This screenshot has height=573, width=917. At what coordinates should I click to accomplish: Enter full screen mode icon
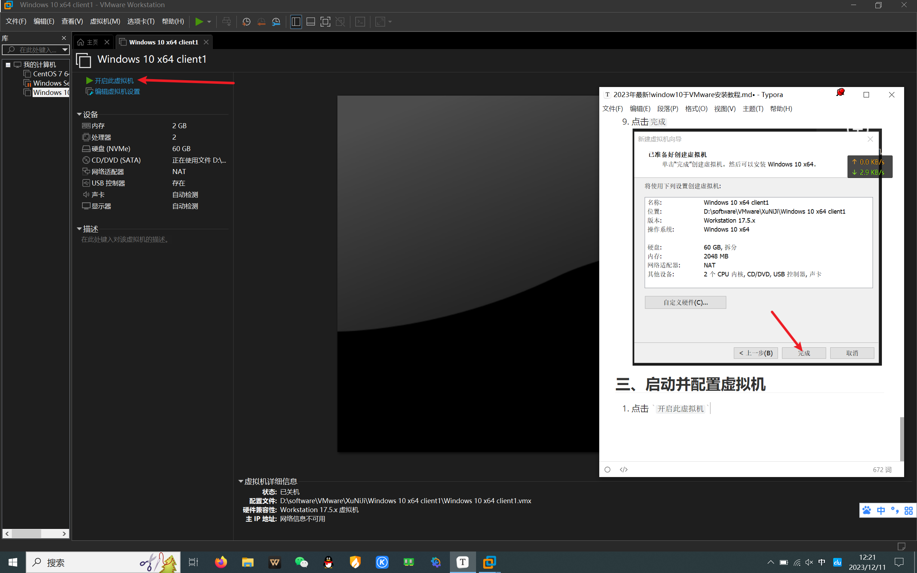(325, 21)
